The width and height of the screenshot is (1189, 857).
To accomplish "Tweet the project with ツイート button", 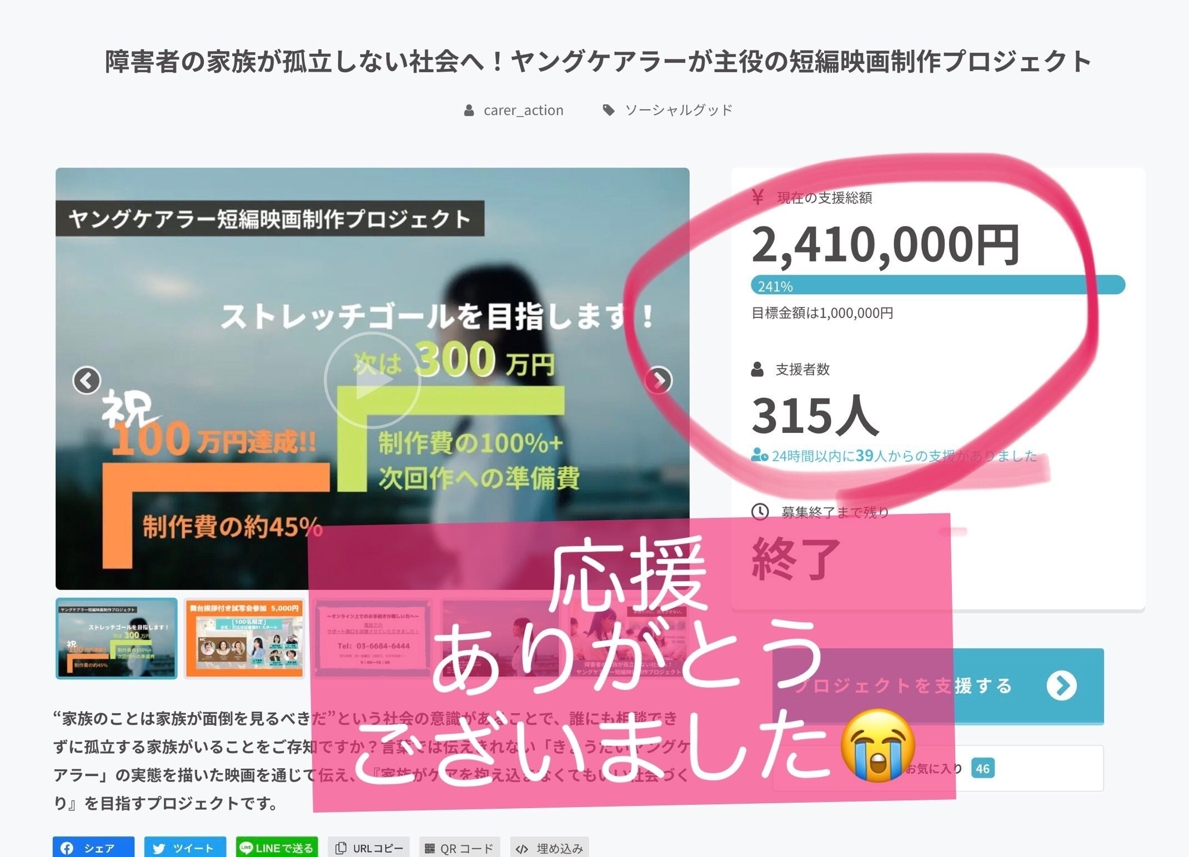I will click(185, 848).
